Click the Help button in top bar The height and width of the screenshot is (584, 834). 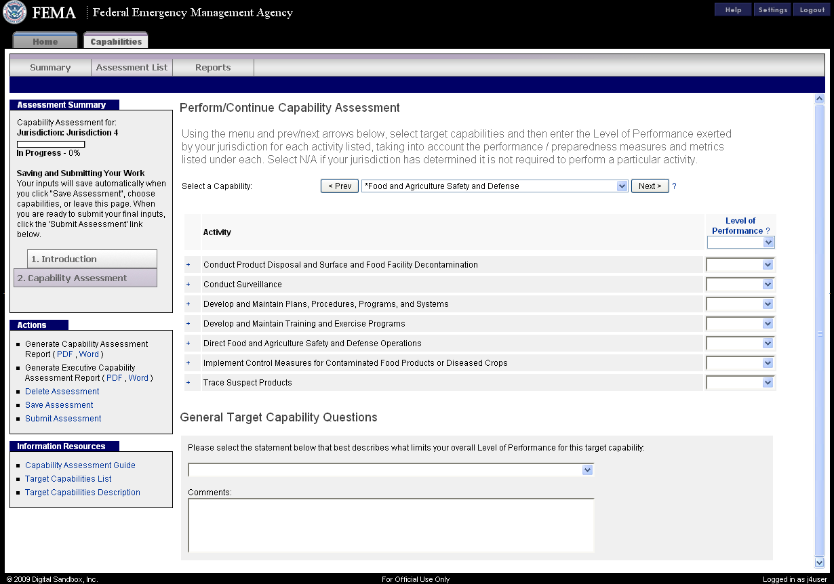pyautogui.click(x=733, y=9)
